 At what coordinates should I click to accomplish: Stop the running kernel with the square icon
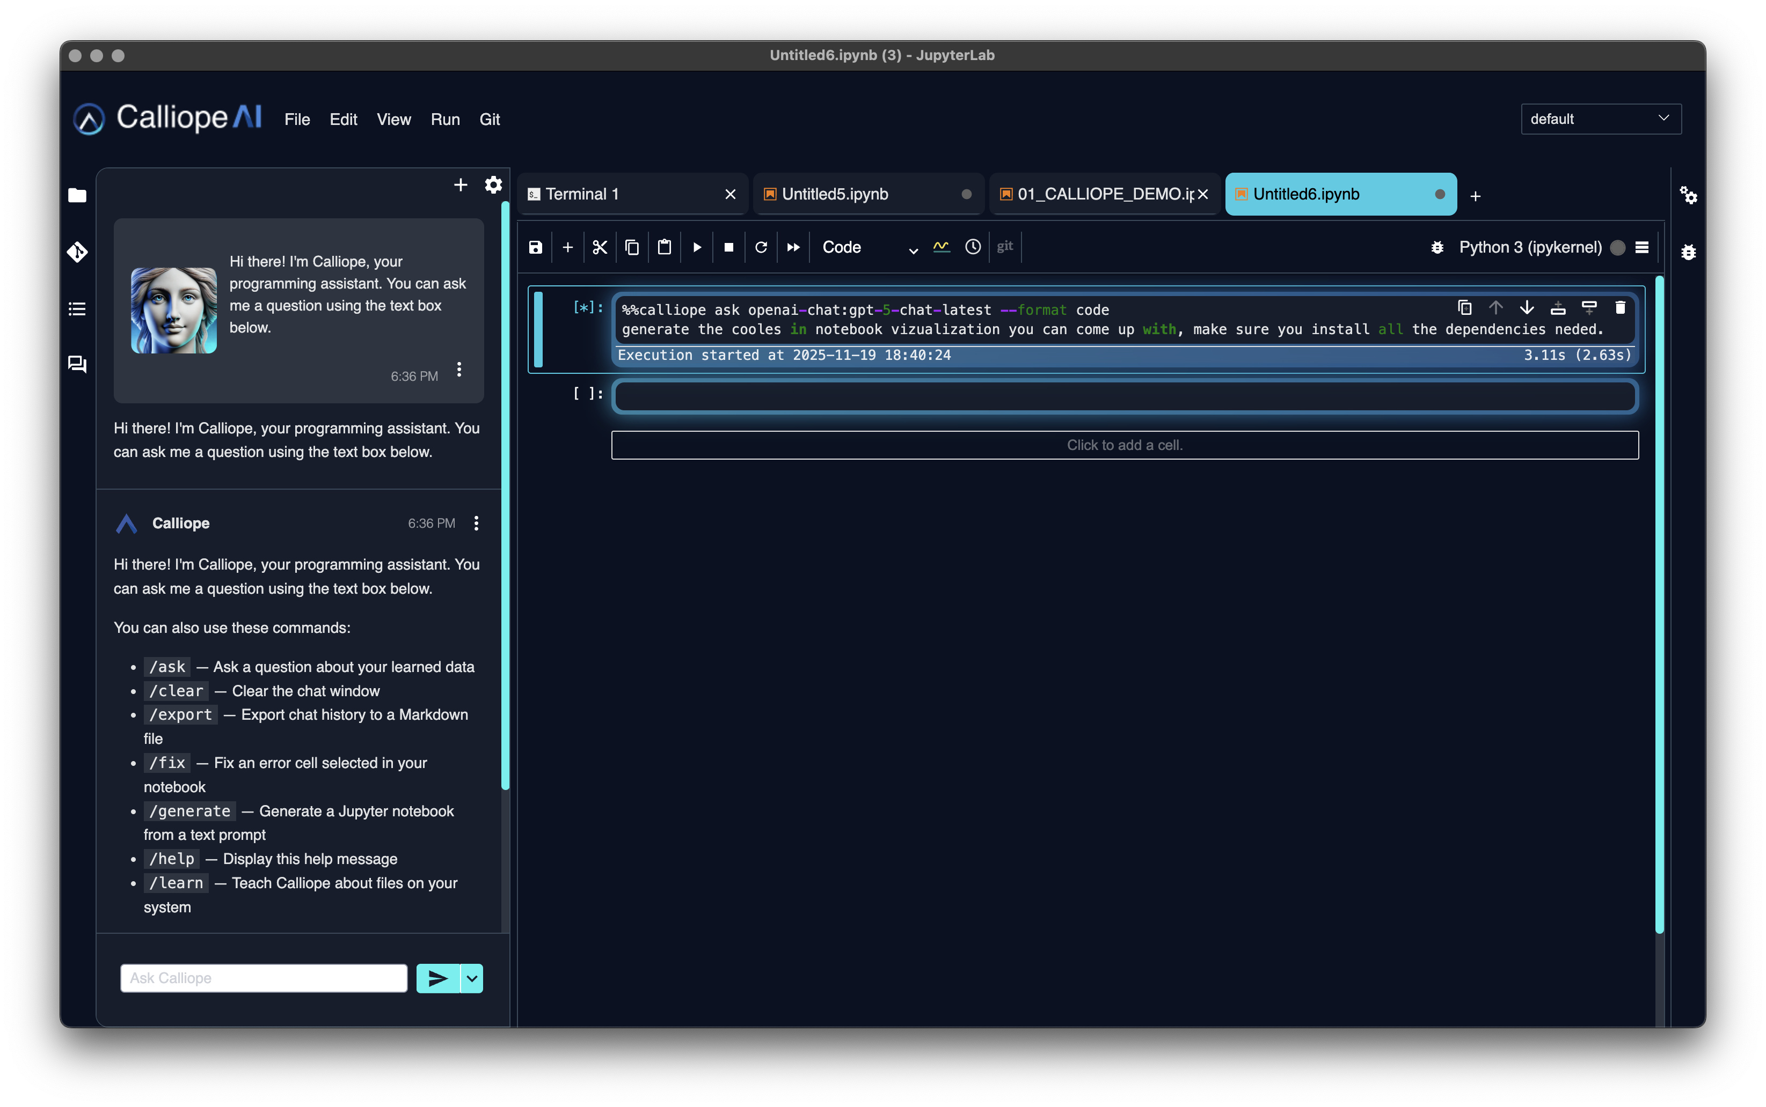click(728, 247)
